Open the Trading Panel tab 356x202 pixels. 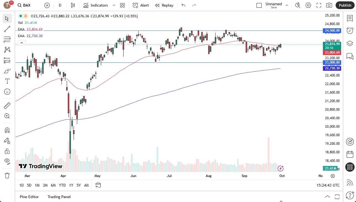tap(59, 197)
